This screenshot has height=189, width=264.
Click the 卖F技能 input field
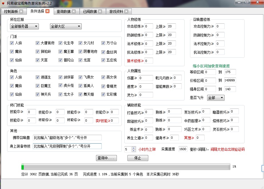115,121
